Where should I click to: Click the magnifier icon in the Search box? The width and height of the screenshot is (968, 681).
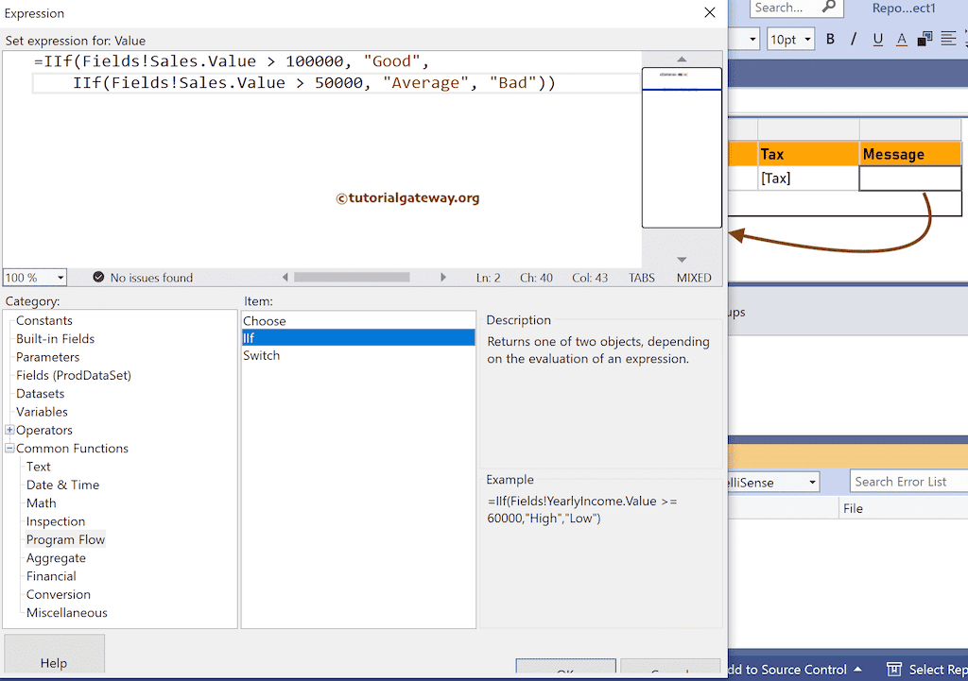[829, 9]
